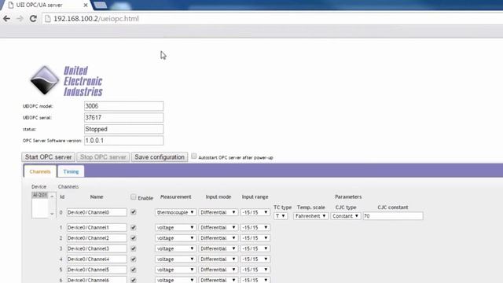
Task: Click the Stop OPC server button
Action: pyautogui.click(x=103, y=157)
